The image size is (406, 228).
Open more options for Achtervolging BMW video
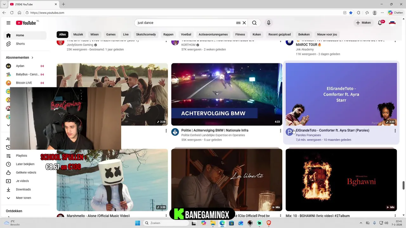[x=280, y=131]
